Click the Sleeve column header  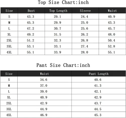coord(85,11)
